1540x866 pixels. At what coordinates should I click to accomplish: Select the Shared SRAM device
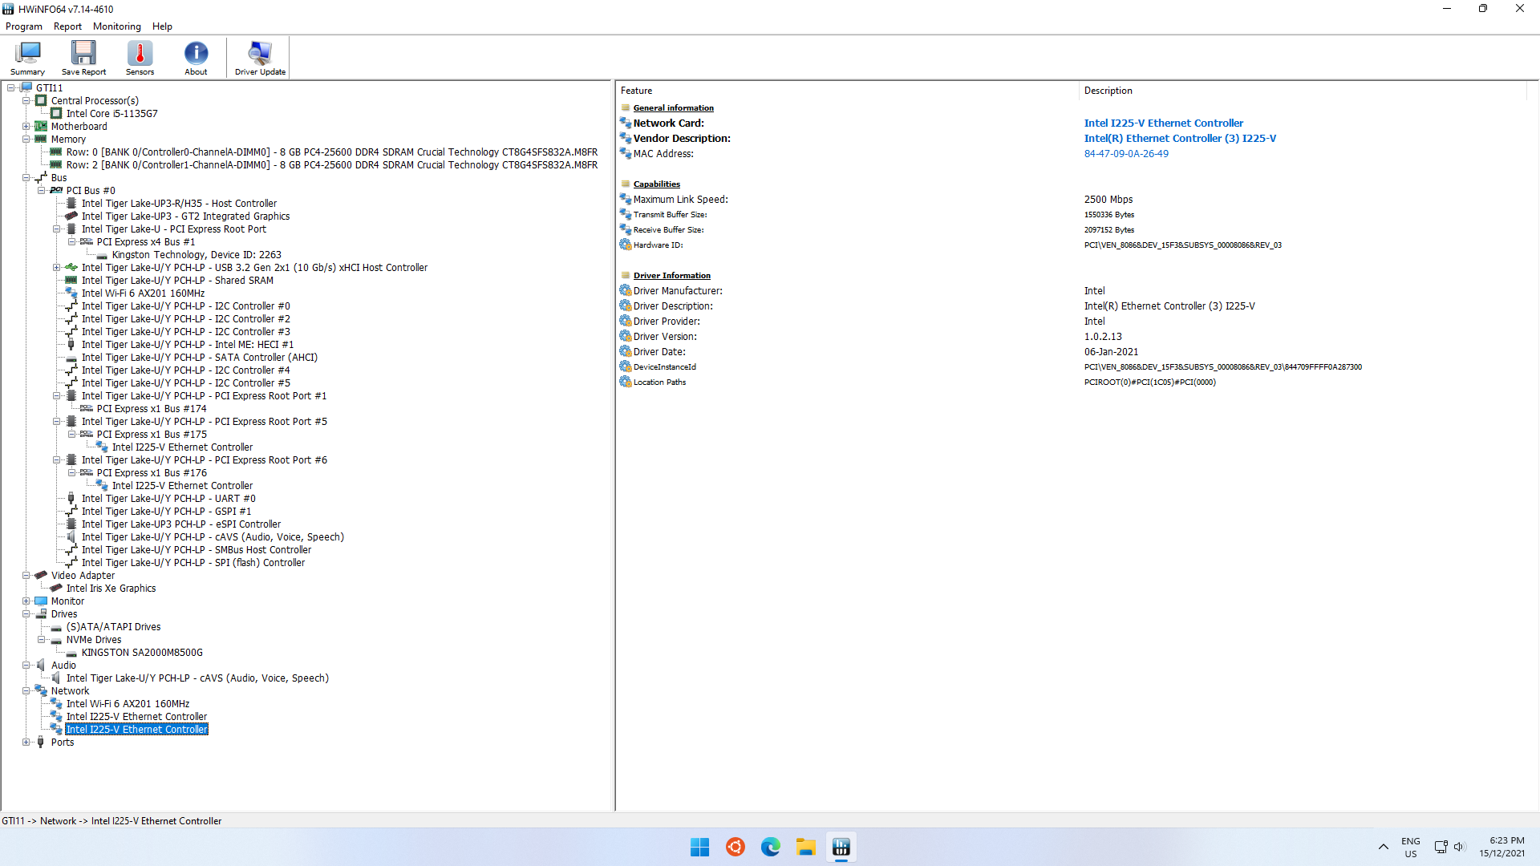177,281
